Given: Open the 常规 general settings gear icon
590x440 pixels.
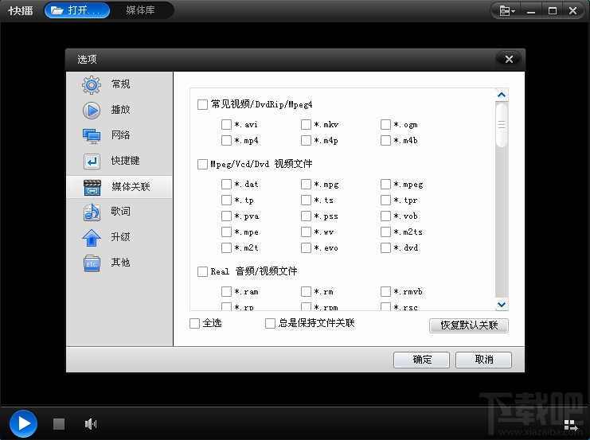Looking at the screenshot, I should click(x=92, y=84).
